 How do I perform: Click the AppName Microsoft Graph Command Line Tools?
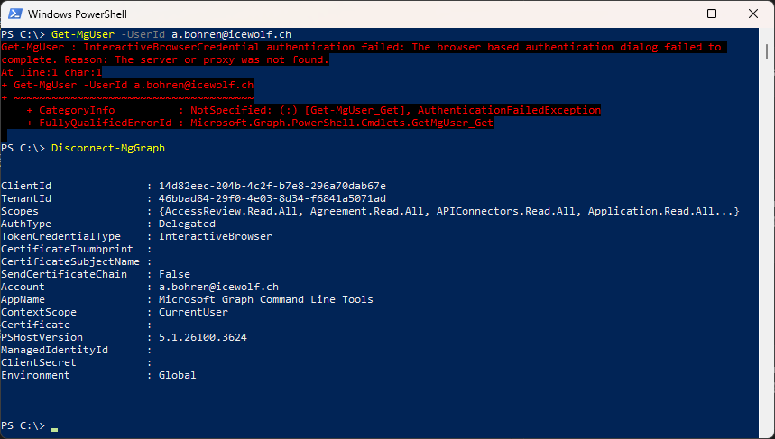(266, 300)
